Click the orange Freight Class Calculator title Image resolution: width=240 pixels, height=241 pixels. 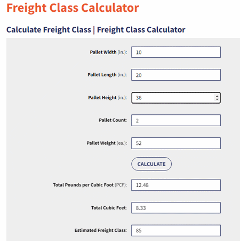tap(73, 8)
